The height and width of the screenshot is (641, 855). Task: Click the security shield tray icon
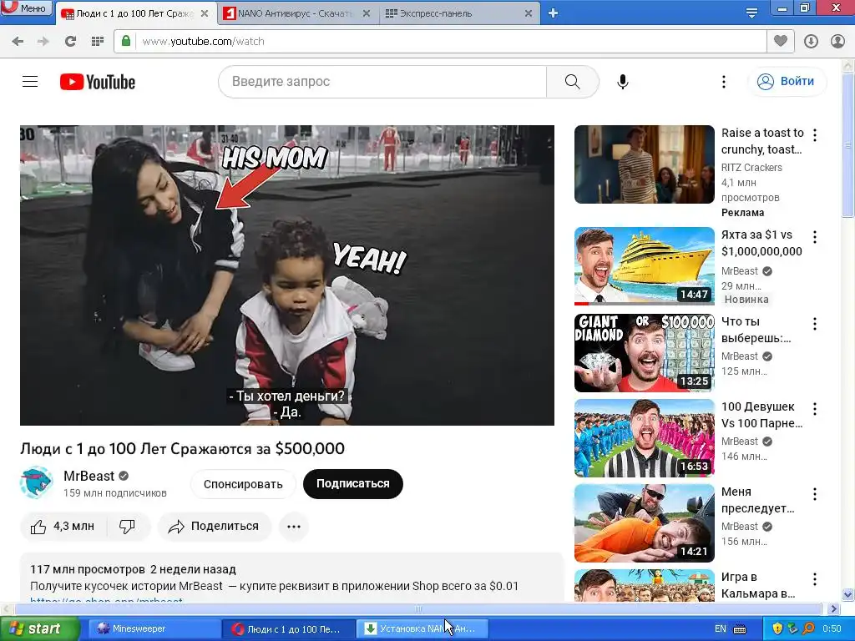tap(777, 628)
